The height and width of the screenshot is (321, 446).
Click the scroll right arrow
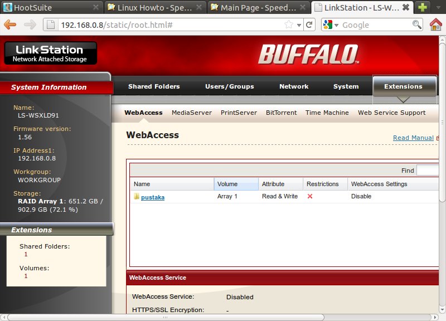tap(435, 317)
